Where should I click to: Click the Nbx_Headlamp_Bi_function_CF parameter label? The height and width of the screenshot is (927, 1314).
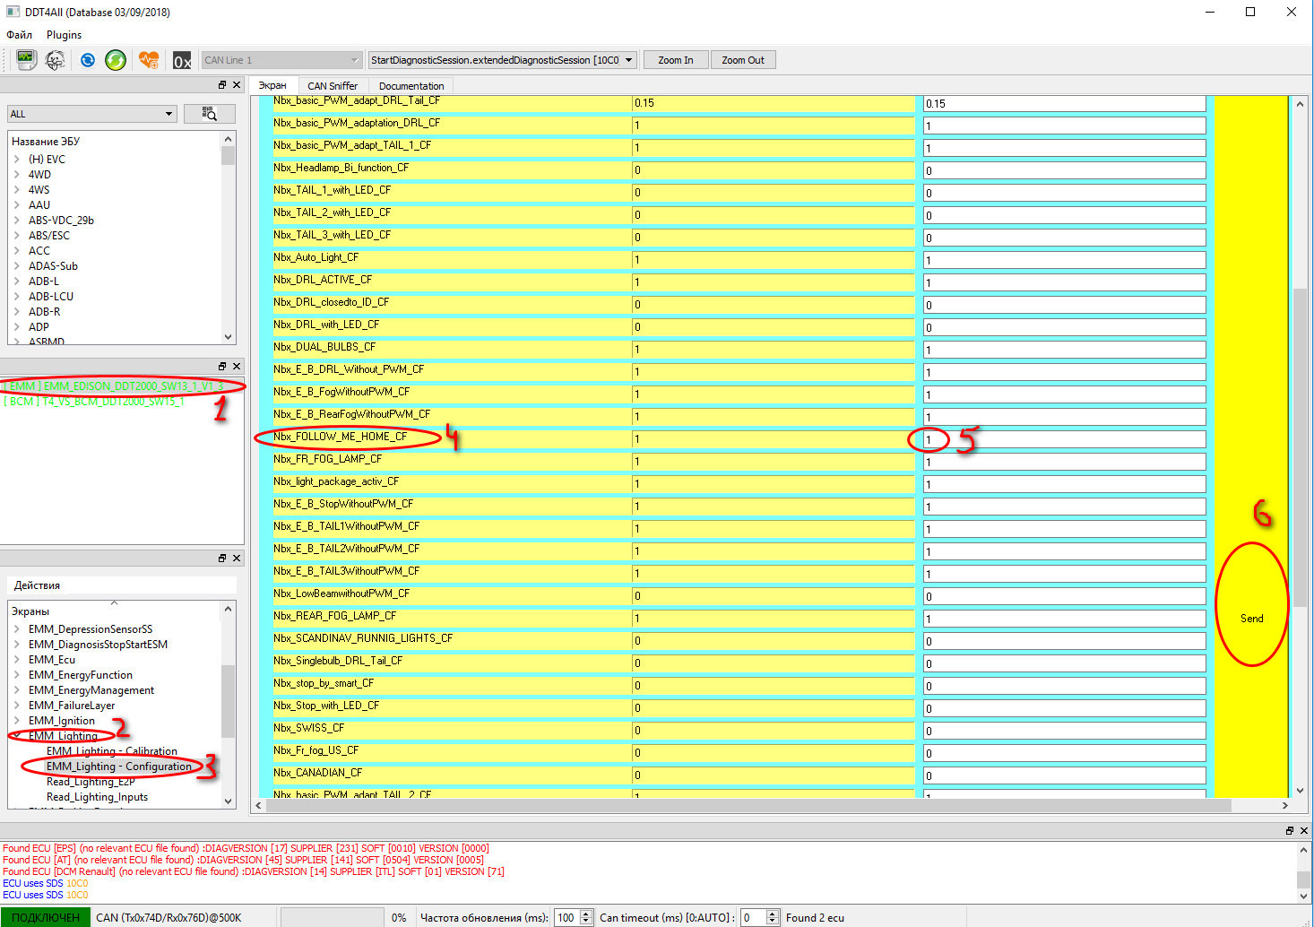[x=341, y=168]
